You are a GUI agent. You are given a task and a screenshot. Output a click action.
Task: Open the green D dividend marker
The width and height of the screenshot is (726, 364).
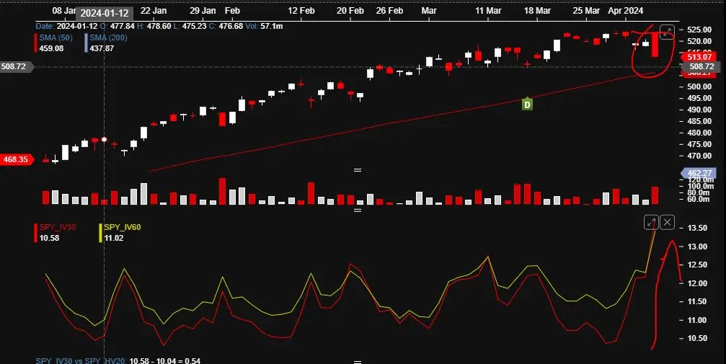[527, 105]
